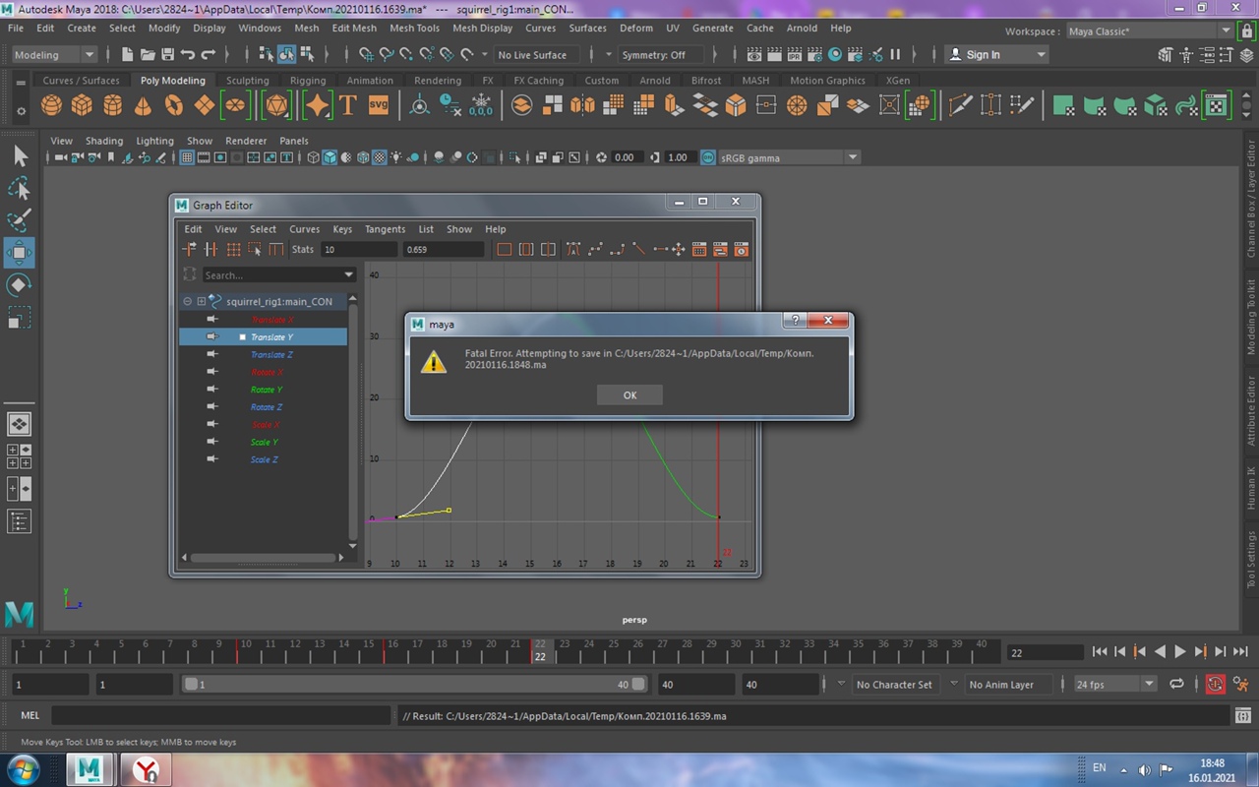The width and height of the screenshot is (1259, 787).
Task: Click the Open scene folder icon
Action: (148, 55)
